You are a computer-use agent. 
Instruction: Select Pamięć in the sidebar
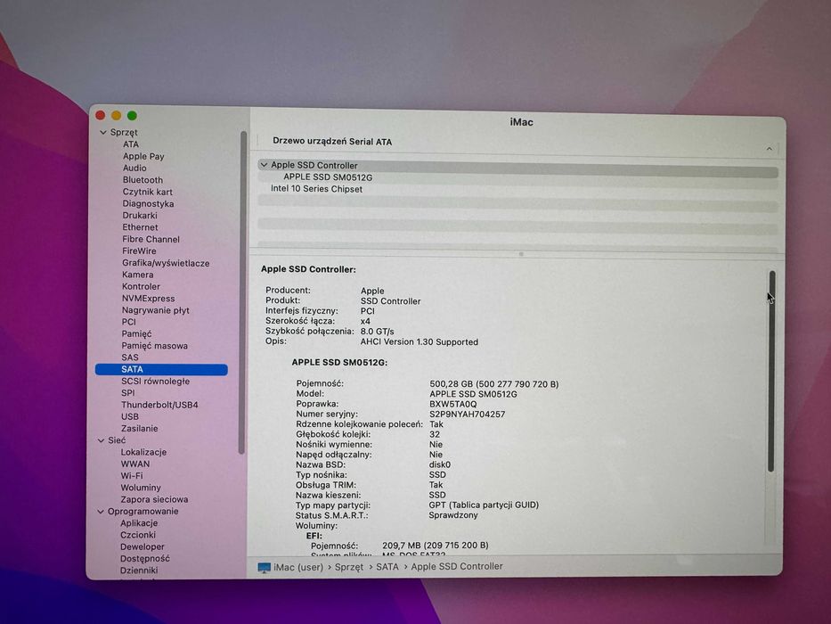(136, 333)
